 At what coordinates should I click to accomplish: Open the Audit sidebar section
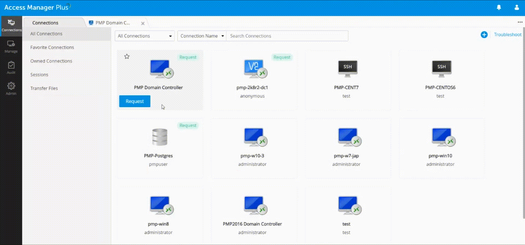[x=11, y=68]
